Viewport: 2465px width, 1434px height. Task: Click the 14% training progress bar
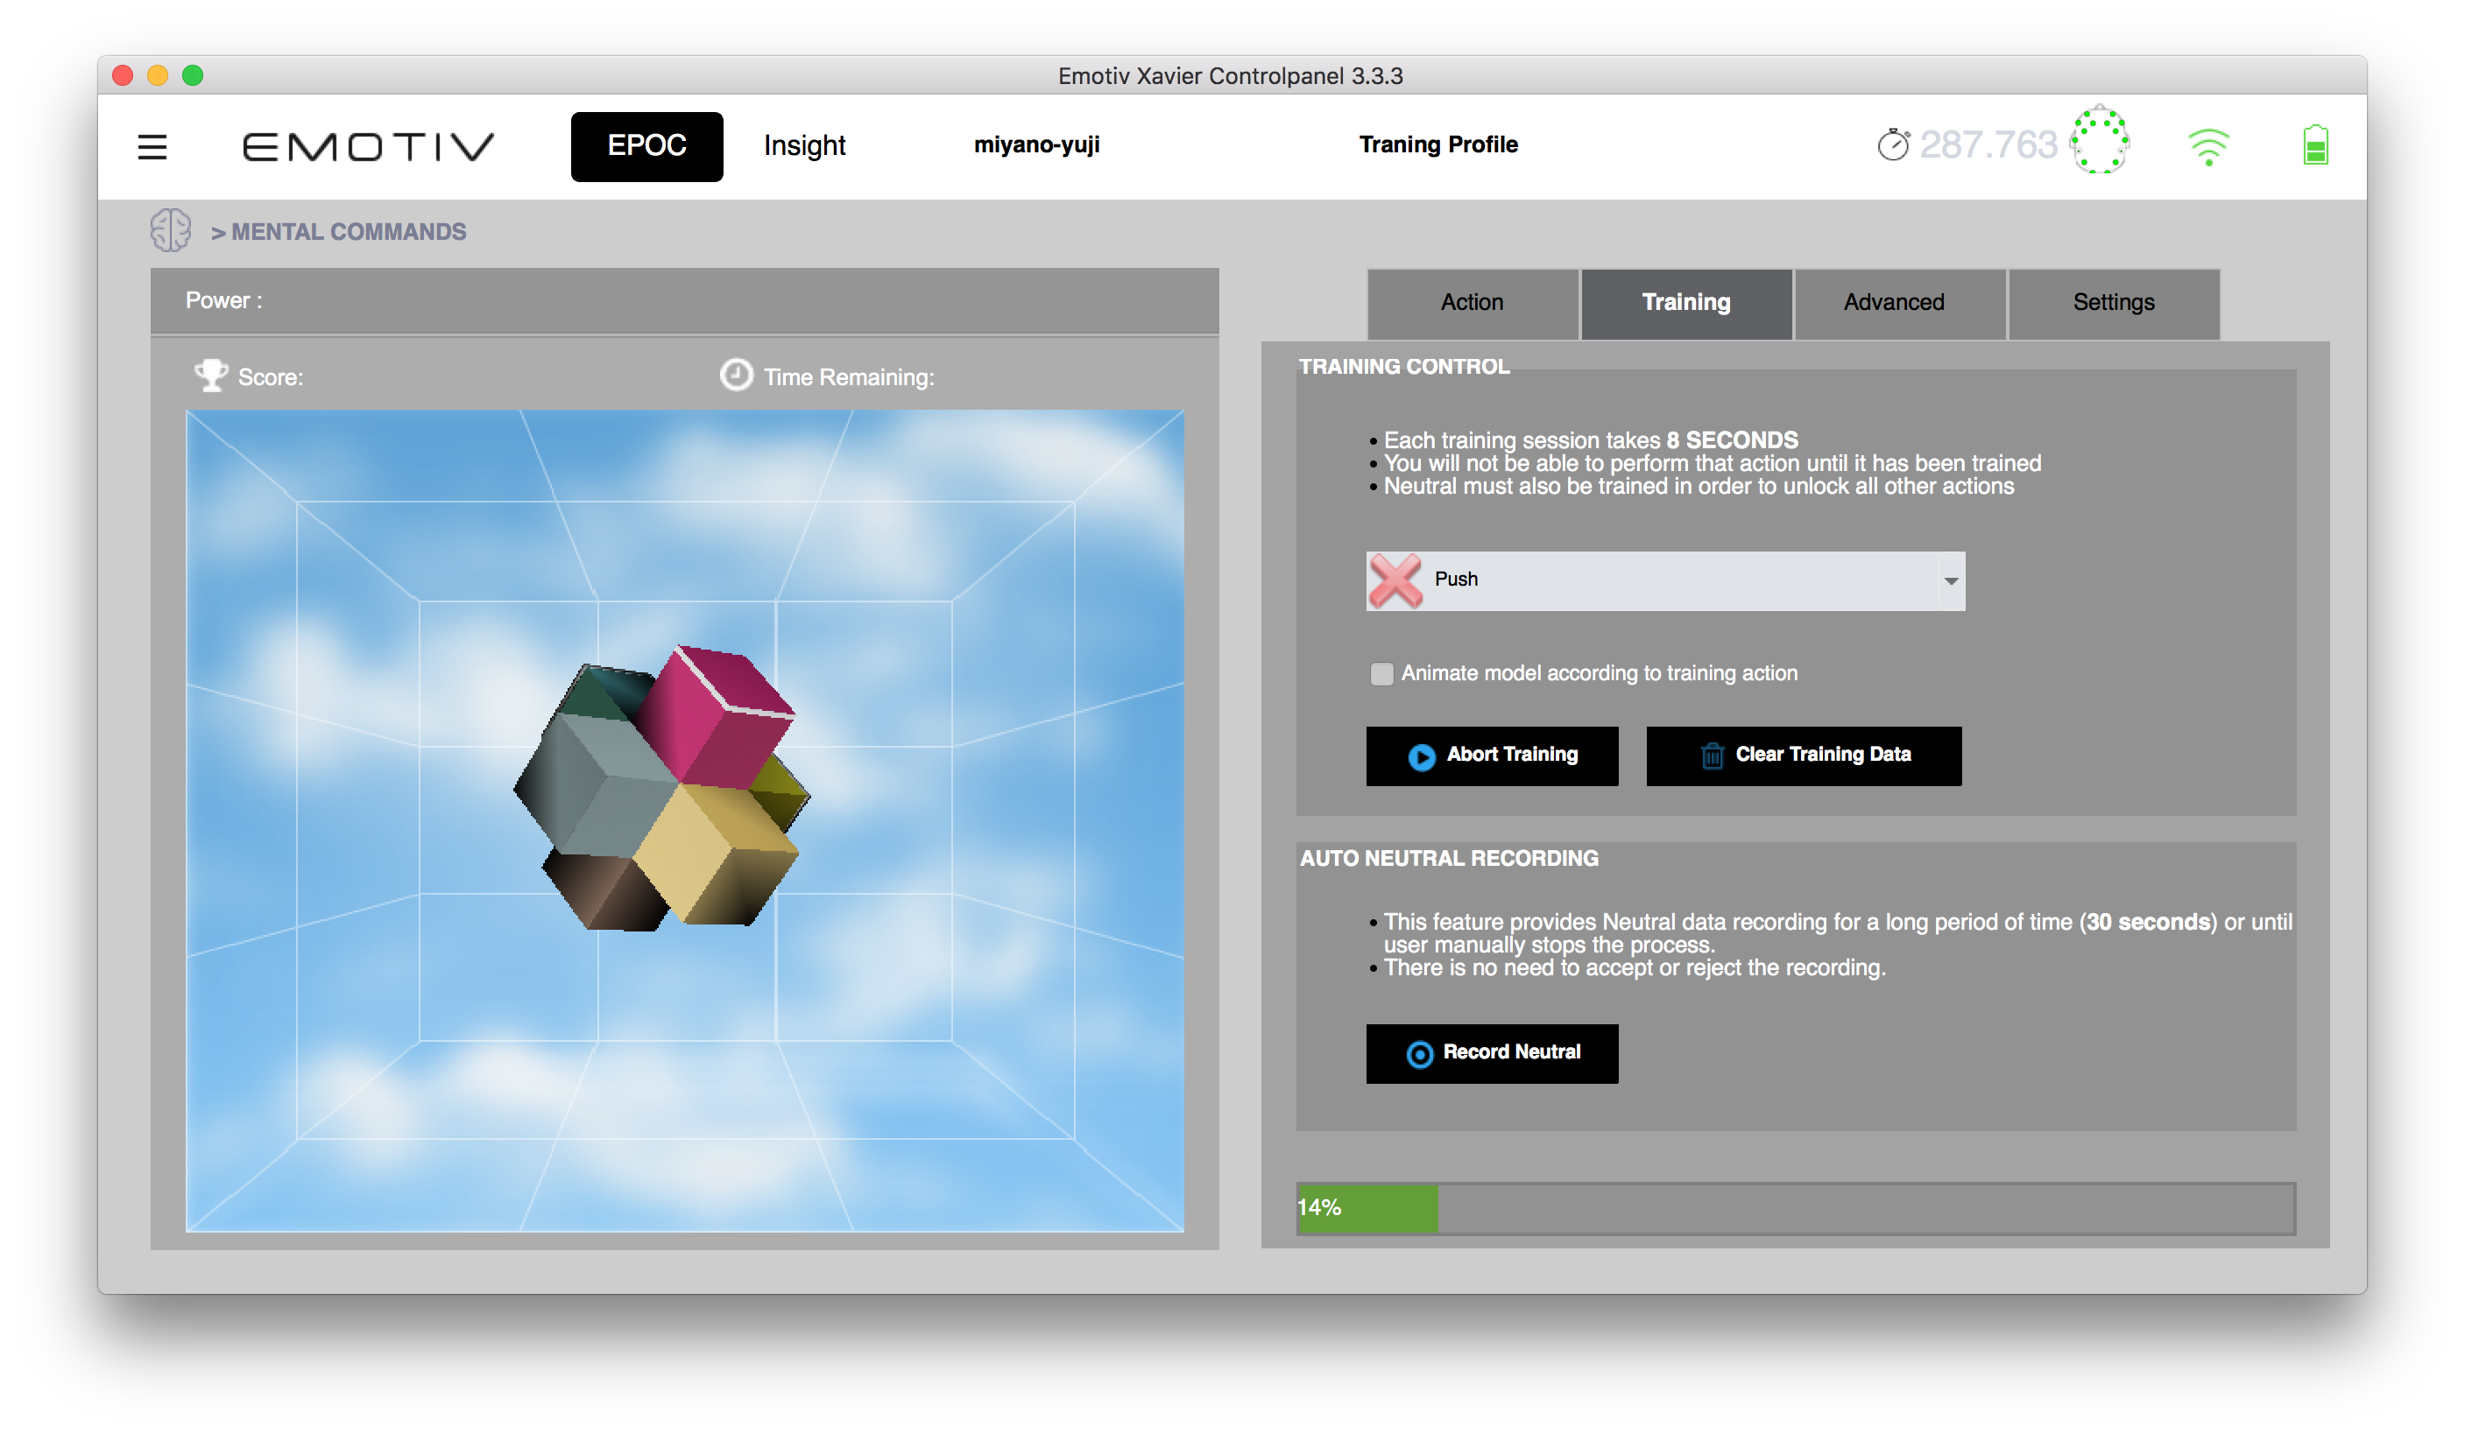1795,1208
